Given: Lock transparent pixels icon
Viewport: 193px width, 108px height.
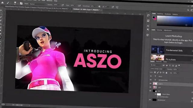Looking at the screenshot, I should click(x=155, y=72).
